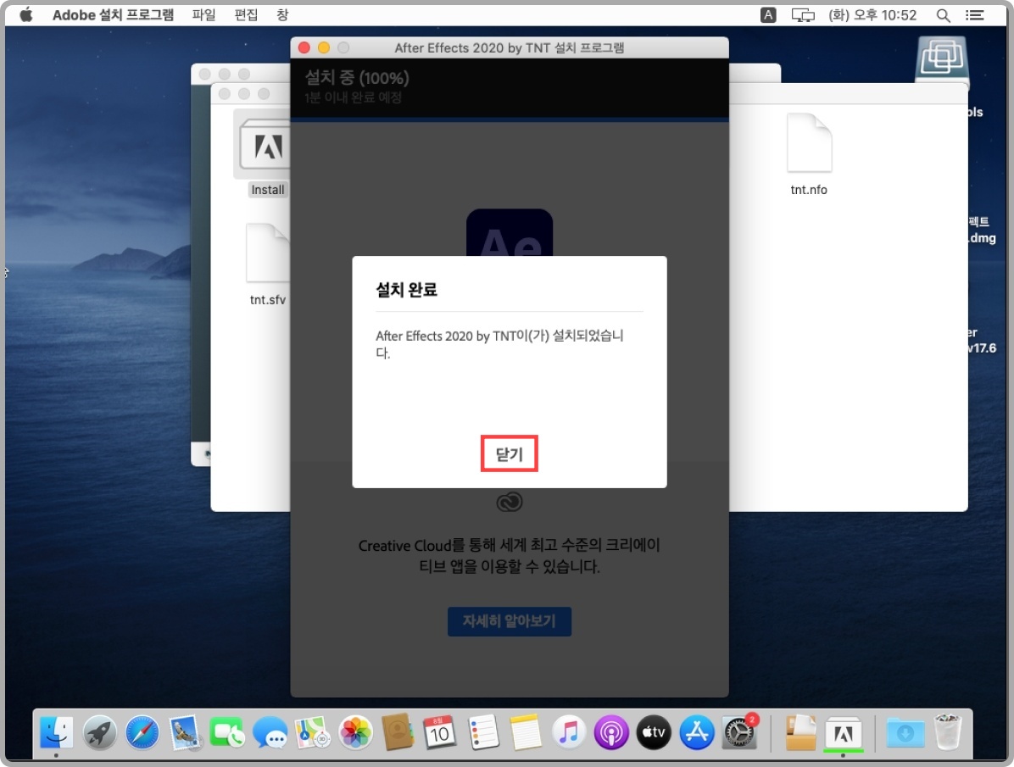Click the installation progress bar
Image resolution: width=1014 pixels, height=767 pixels.
510,120
